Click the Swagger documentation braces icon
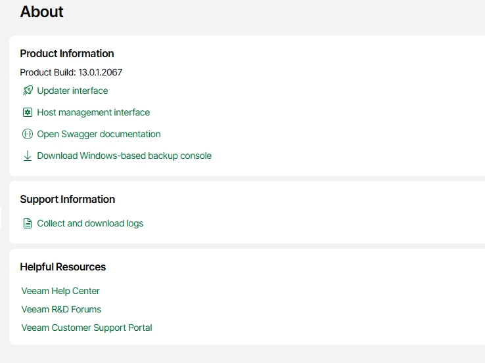Viewport: 485px width, 363px height. coord(28,134)
